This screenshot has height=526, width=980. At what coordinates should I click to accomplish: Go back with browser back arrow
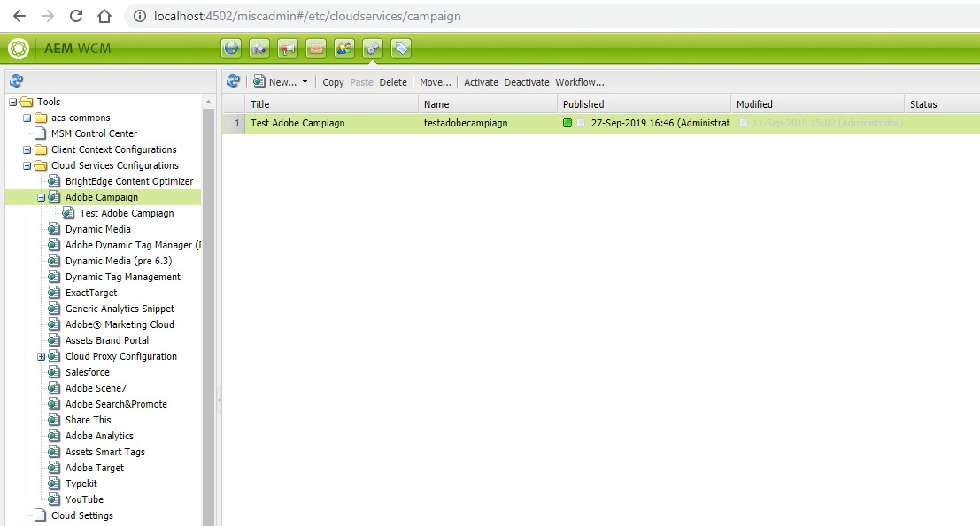[x=19, y=16]
